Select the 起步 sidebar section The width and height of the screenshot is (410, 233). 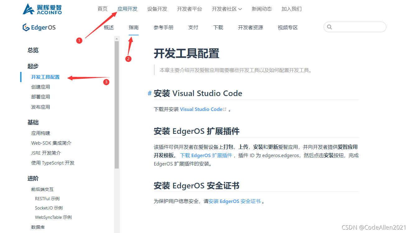33,66
